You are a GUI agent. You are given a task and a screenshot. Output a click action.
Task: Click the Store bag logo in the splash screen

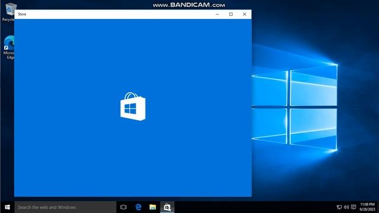[133, 106]
